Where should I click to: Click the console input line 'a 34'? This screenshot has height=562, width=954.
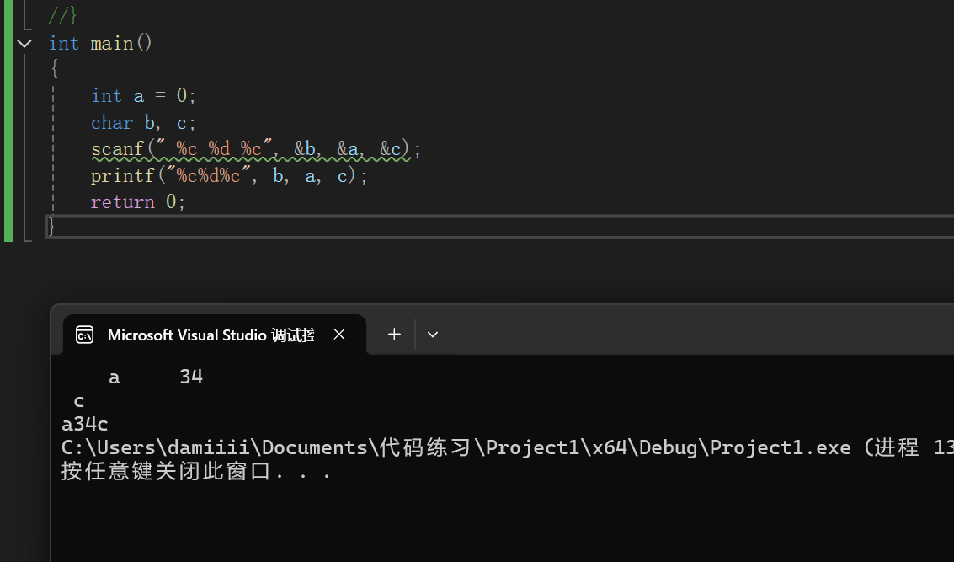tap(156, 377)
